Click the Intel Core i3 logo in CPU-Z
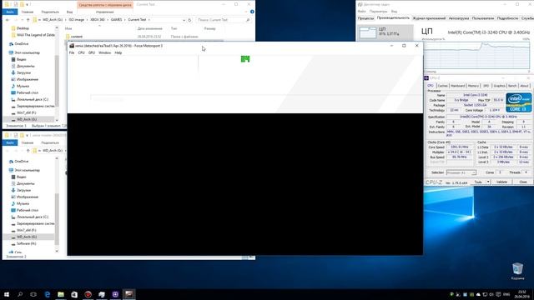Image resolution: width=534 pixels, height=300 pixels. pos(518,102)
